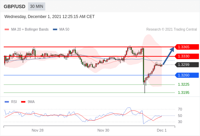Click the 1.3195 support level label
Viewport: 200px width, 136px height.
183,92
